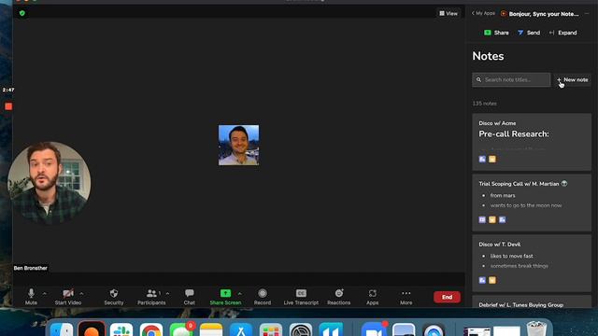Select the 'from mars' bullet text
598x336 pixels.
pos(503,195)
